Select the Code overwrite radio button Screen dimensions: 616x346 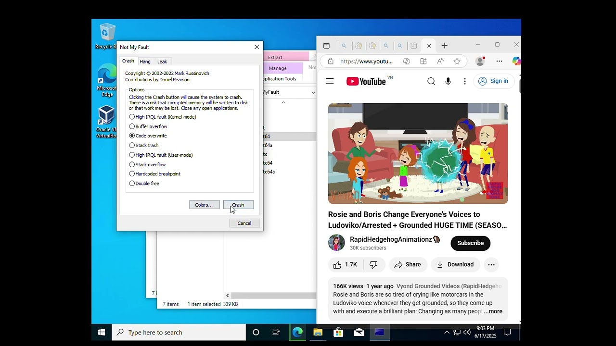pos(148,136)
